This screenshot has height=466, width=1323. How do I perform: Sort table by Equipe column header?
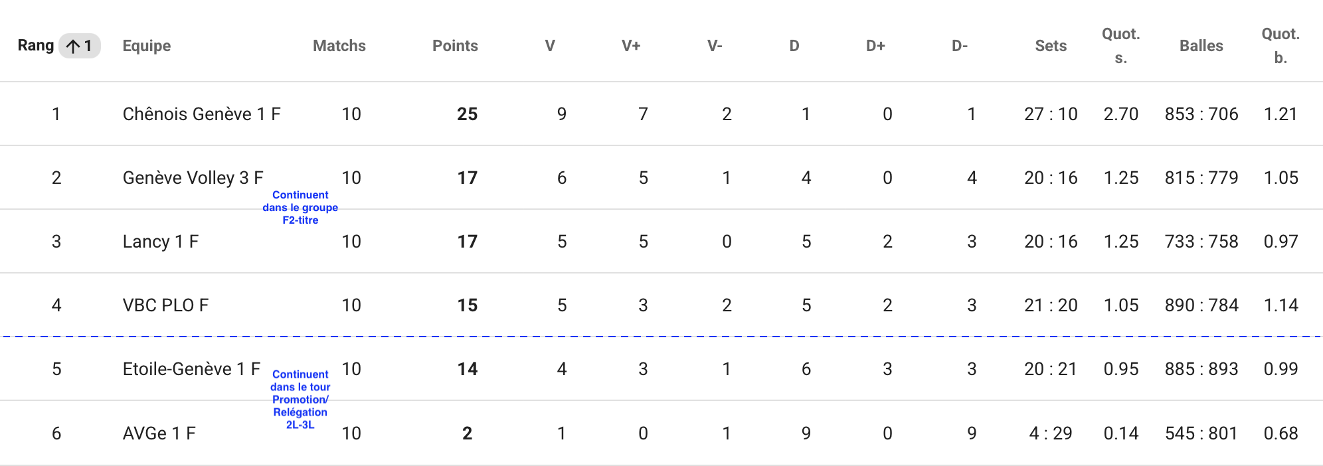[147, 46]
